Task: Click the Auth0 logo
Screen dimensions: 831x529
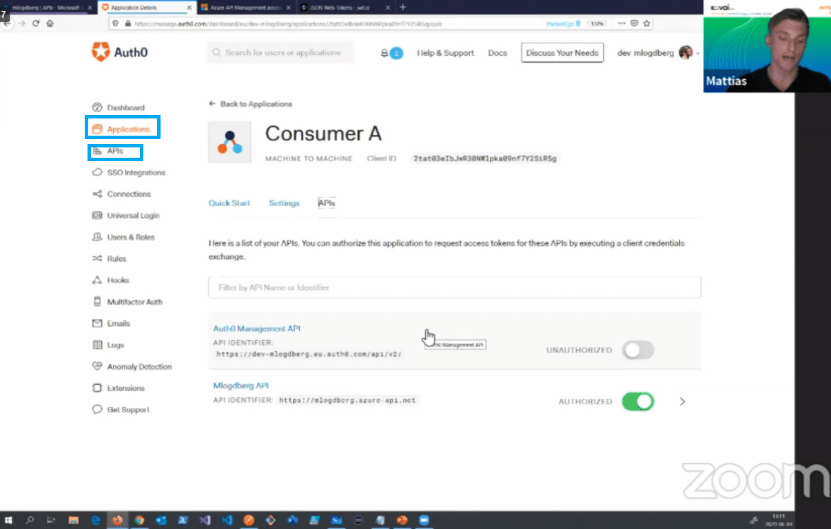Action: 120,52
